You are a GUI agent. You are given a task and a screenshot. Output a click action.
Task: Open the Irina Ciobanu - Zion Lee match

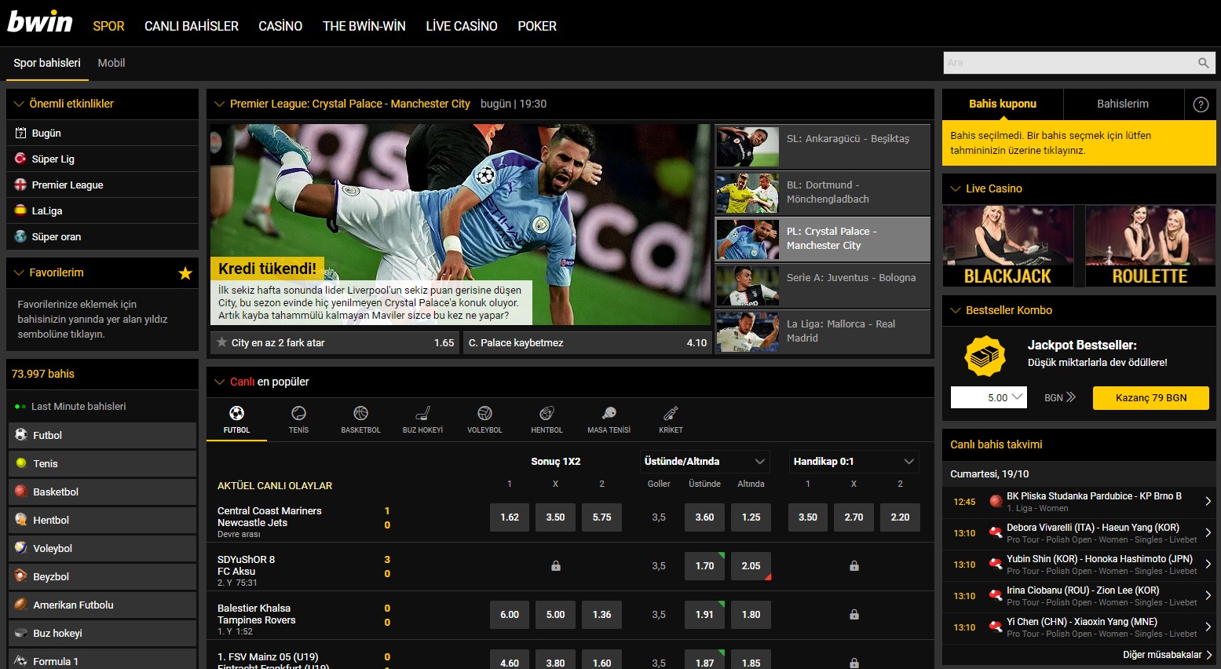pos(1079,596)
